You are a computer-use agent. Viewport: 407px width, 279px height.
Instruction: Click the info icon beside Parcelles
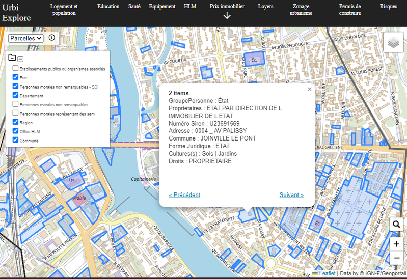(x=51, y=38)
